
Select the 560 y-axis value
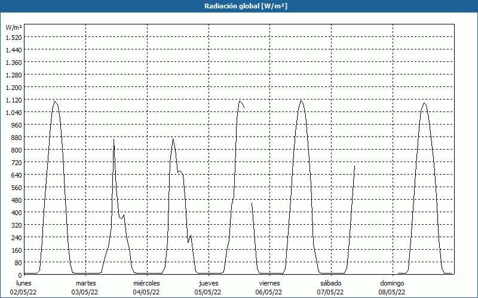coord(16,188)
